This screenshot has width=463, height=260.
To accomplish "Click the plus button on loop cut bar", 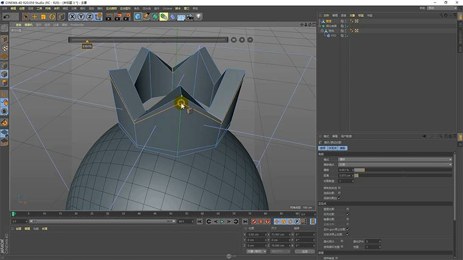I will click(x=242, y=40).
